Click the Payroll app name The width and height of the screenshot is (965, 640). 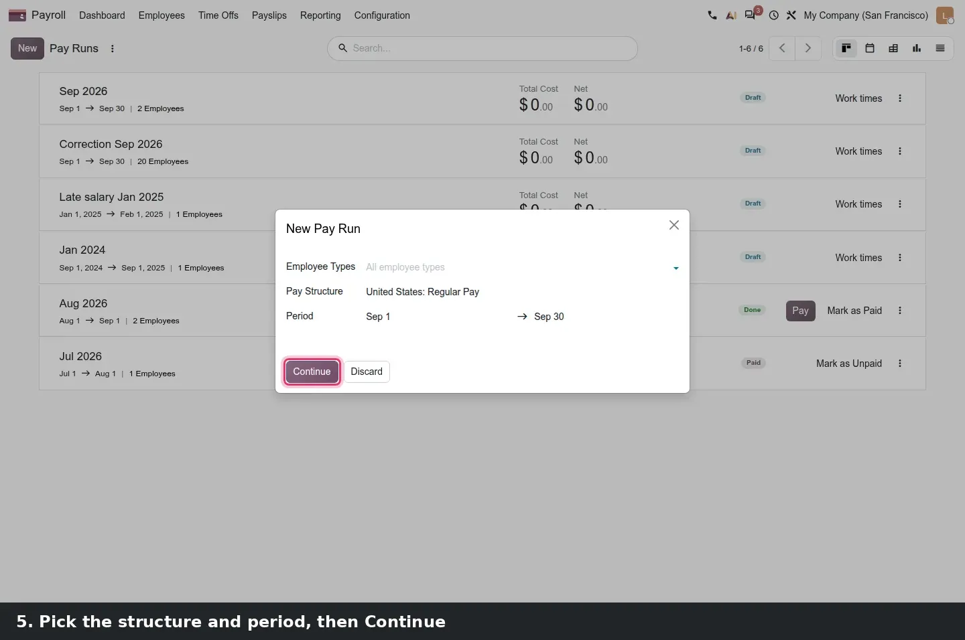(x=48, y=15)
